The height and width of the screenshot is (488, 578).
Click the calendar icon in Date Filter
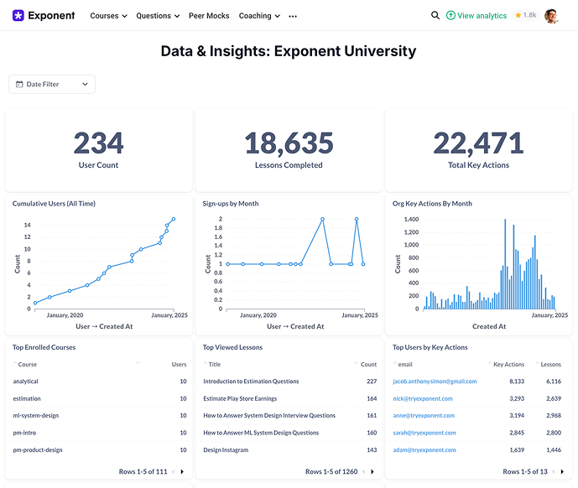click(19, 85)
